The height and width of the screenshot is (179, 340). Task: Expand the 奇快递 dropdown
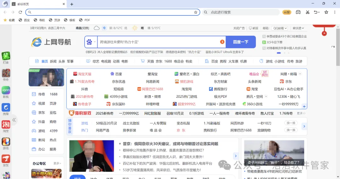pos(298,28)
